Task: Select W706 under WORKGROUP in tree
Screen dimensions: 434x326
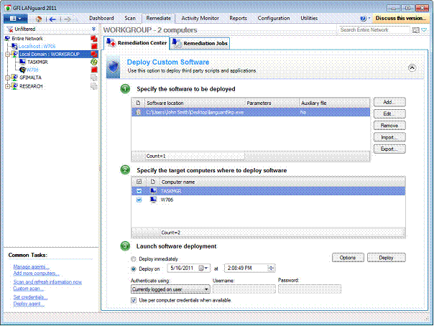Action: (32, 70)
